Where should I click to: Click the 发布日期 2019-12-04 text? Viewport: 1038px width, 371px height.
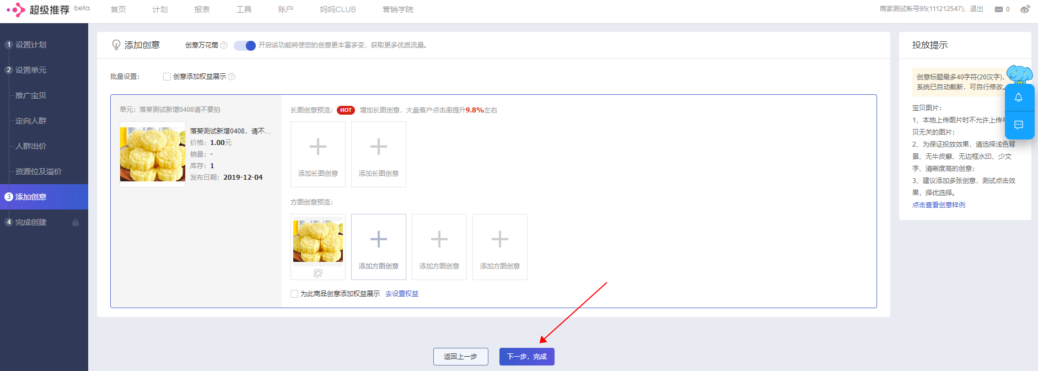pos(226,178)
